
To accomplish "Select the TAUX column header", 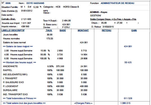I will [x=49, y=31].
